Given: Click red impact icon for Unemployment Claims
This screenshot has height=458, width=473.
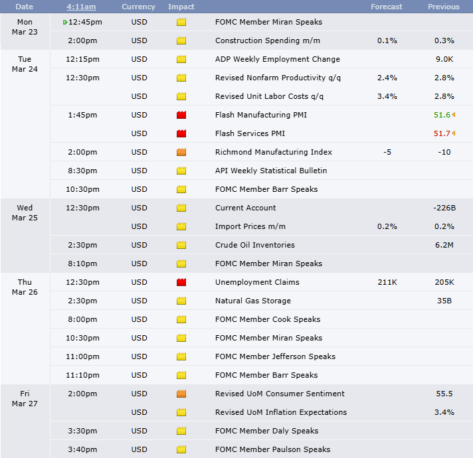Looking at the screenshot, I should click(181, 282).
